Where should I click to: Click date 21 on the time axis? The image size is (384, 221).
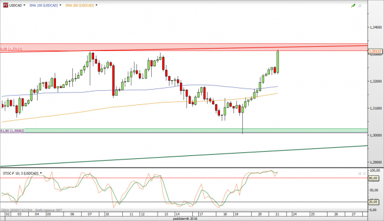tap(278, 214)
